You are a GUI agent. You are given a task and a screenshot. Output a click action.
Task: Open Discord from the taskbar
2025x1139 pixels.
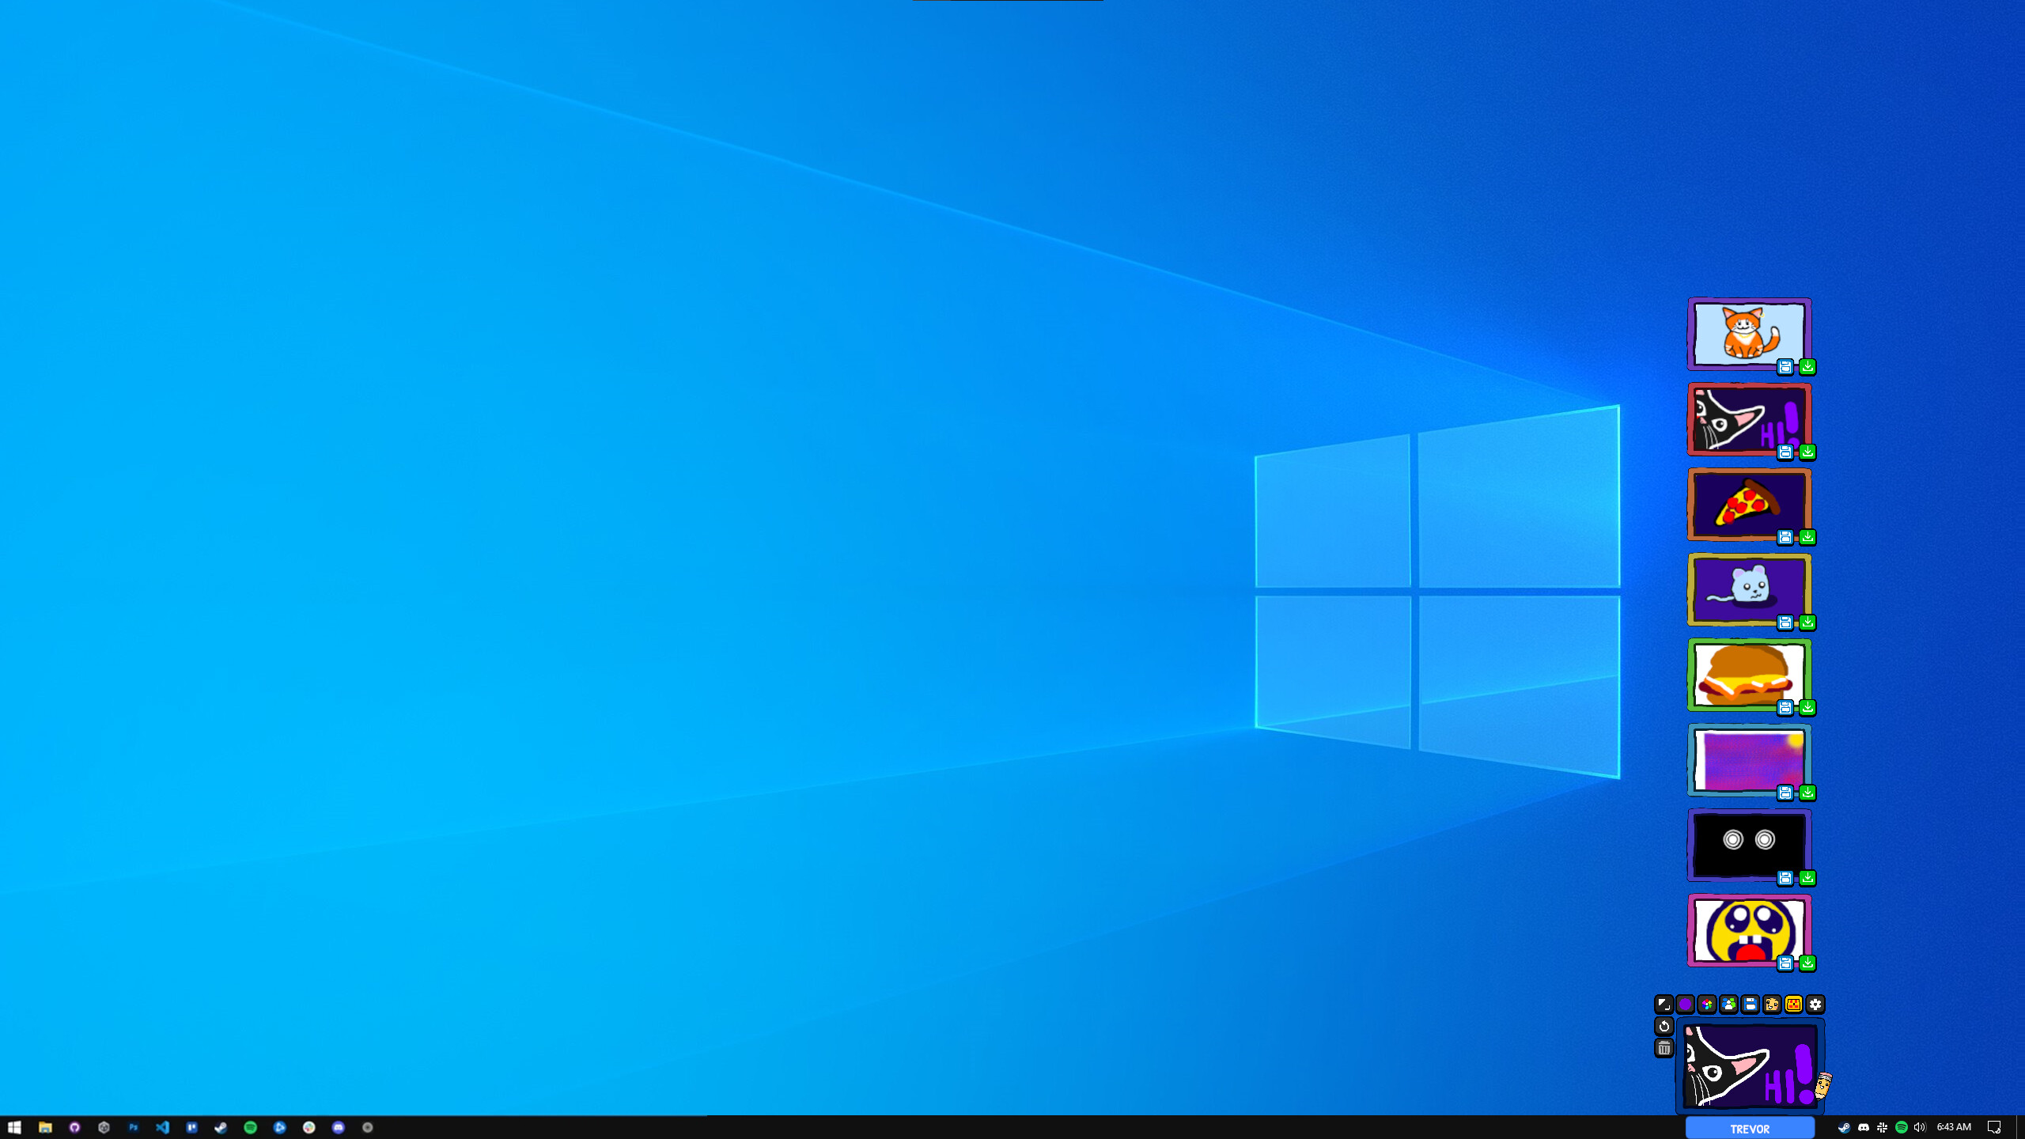coord(339,1127)
